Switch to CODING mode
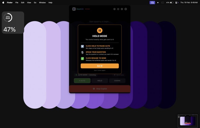The image size is (200, 128). pos(117,81)
